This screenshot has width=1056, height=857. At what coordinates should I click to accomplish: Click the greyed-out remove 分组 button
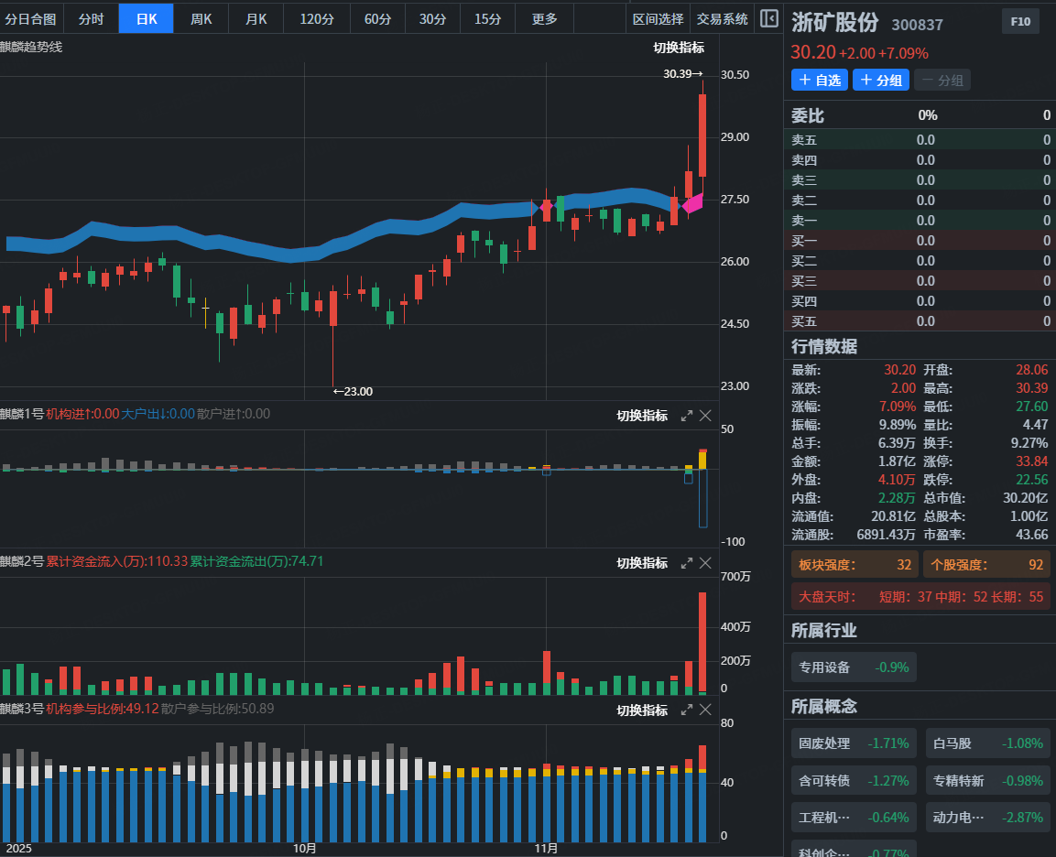(x=942, y=81)
